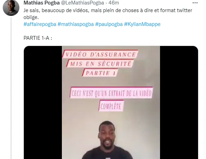Click the right black bar of the video
Image resolution: width=206 pixels, height=159 pixels.
click(179, 103)
